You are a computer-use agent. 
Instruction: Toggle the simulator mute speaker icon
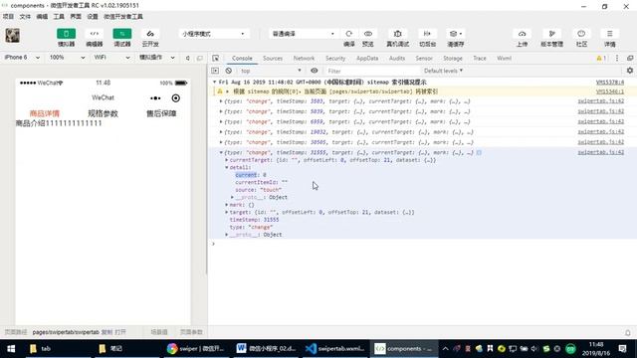pyautogui.click(x=187, y=58)
